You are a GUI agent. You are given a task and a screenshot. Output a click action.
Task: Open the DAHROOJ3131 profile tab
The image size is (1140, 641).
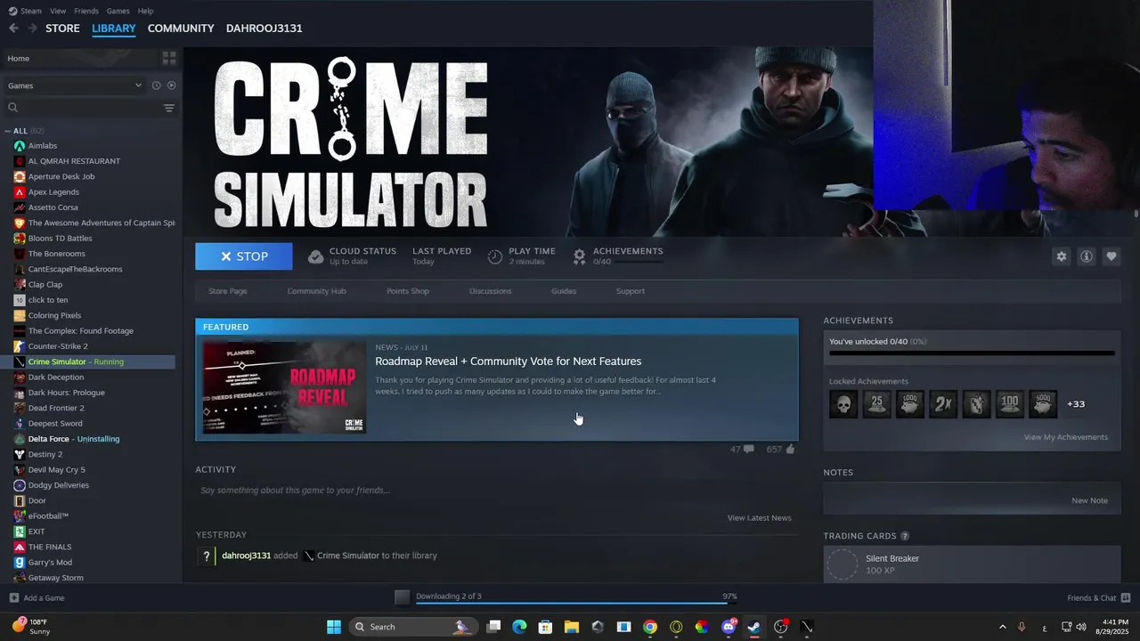[x=264, y=28]
